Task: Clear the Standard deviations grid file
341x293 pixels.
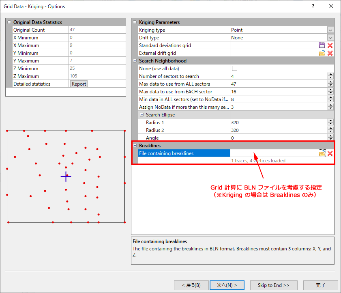Action: click(x=330, y=45)
